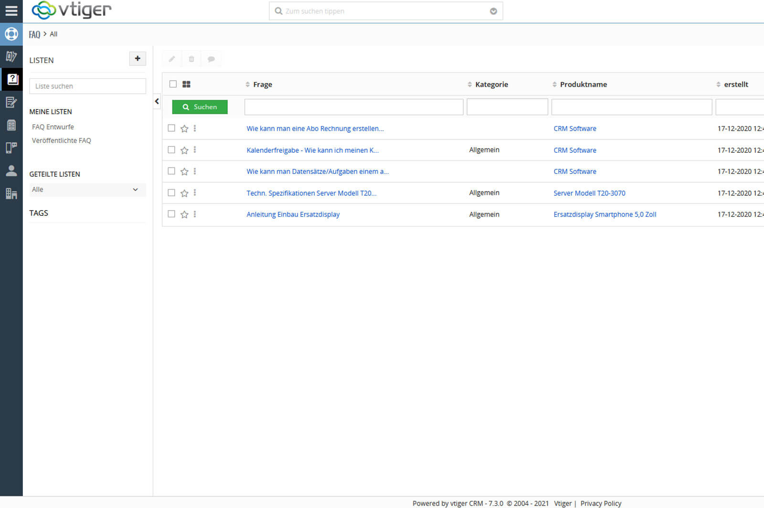The image size is (764, 508).
Task: Open the Veröffentlichte FAQ list
Action: (62, 140)
